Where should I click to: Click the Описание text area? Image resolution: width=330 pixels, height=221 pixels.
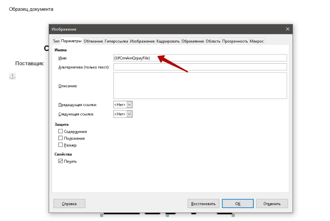pos(200,86)
